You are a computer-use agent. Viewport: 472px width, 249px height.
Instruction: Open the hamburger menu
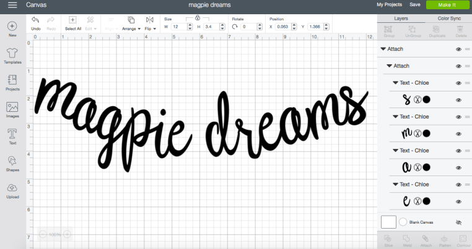click(12, 5)
